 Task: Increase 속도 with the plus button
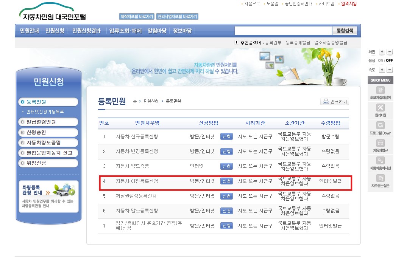(x=383, y=69)
